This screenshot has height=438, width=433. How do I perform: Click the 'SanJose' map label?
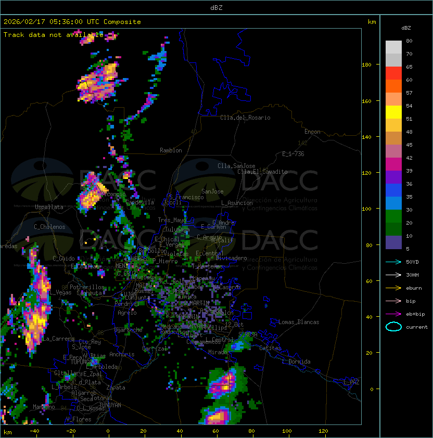212,191
